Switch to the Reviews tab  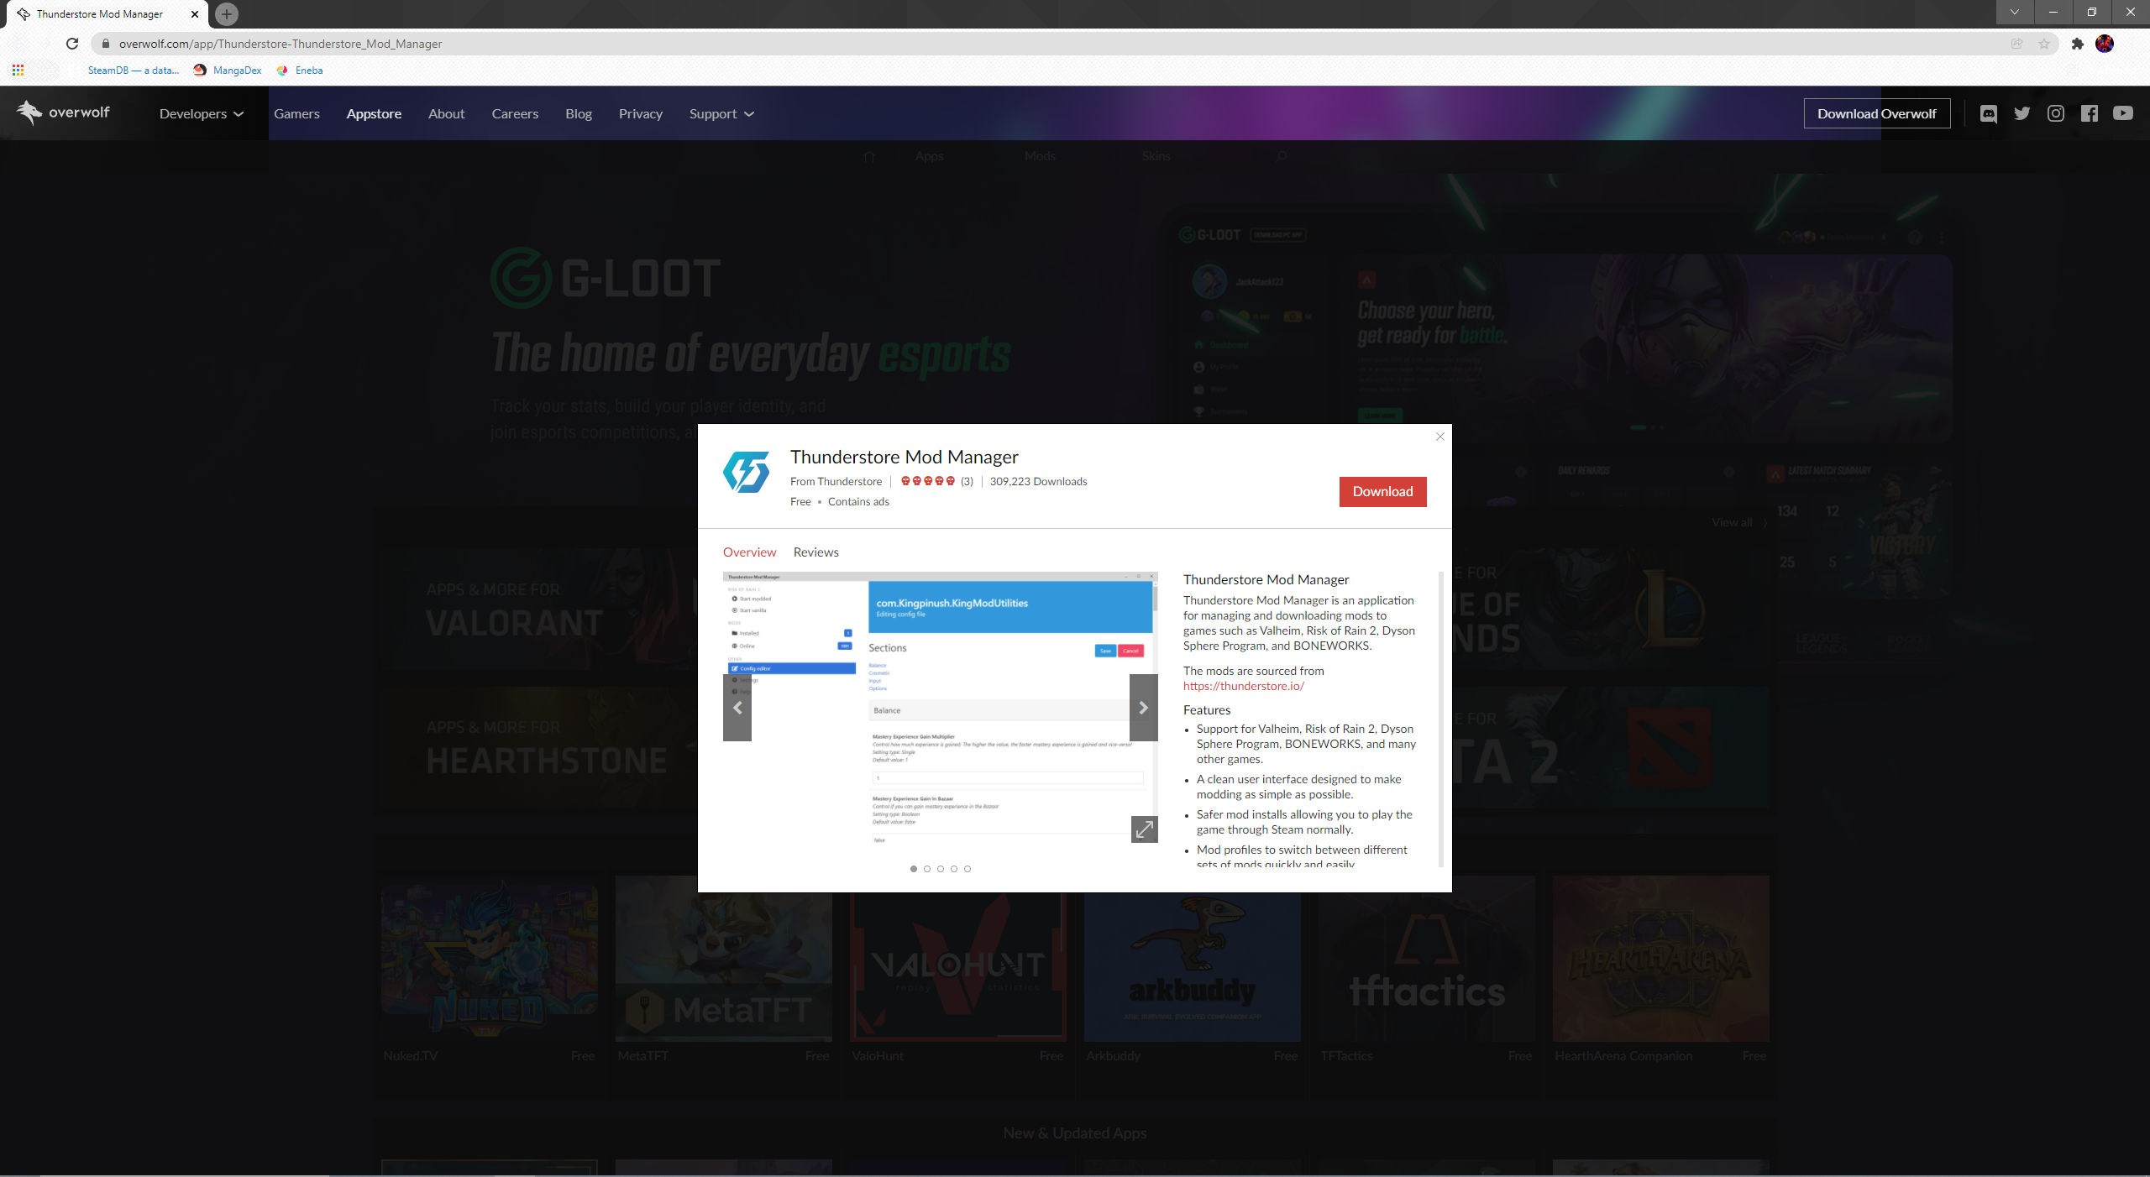click(x=815, y=552)
